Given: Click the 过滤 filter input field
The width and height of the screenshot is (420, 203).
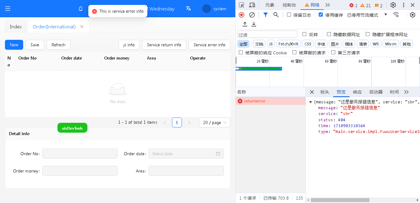Looking at the screenshot, I should click(x=267, y=35).
